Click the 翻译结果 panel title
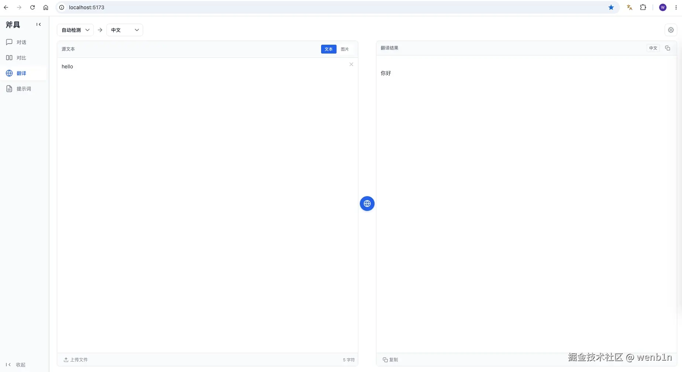The width and height of the screenshot is (682, 372). (x=389, y=48)
